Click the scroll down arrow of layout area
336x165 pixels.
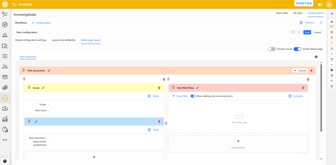321,159
